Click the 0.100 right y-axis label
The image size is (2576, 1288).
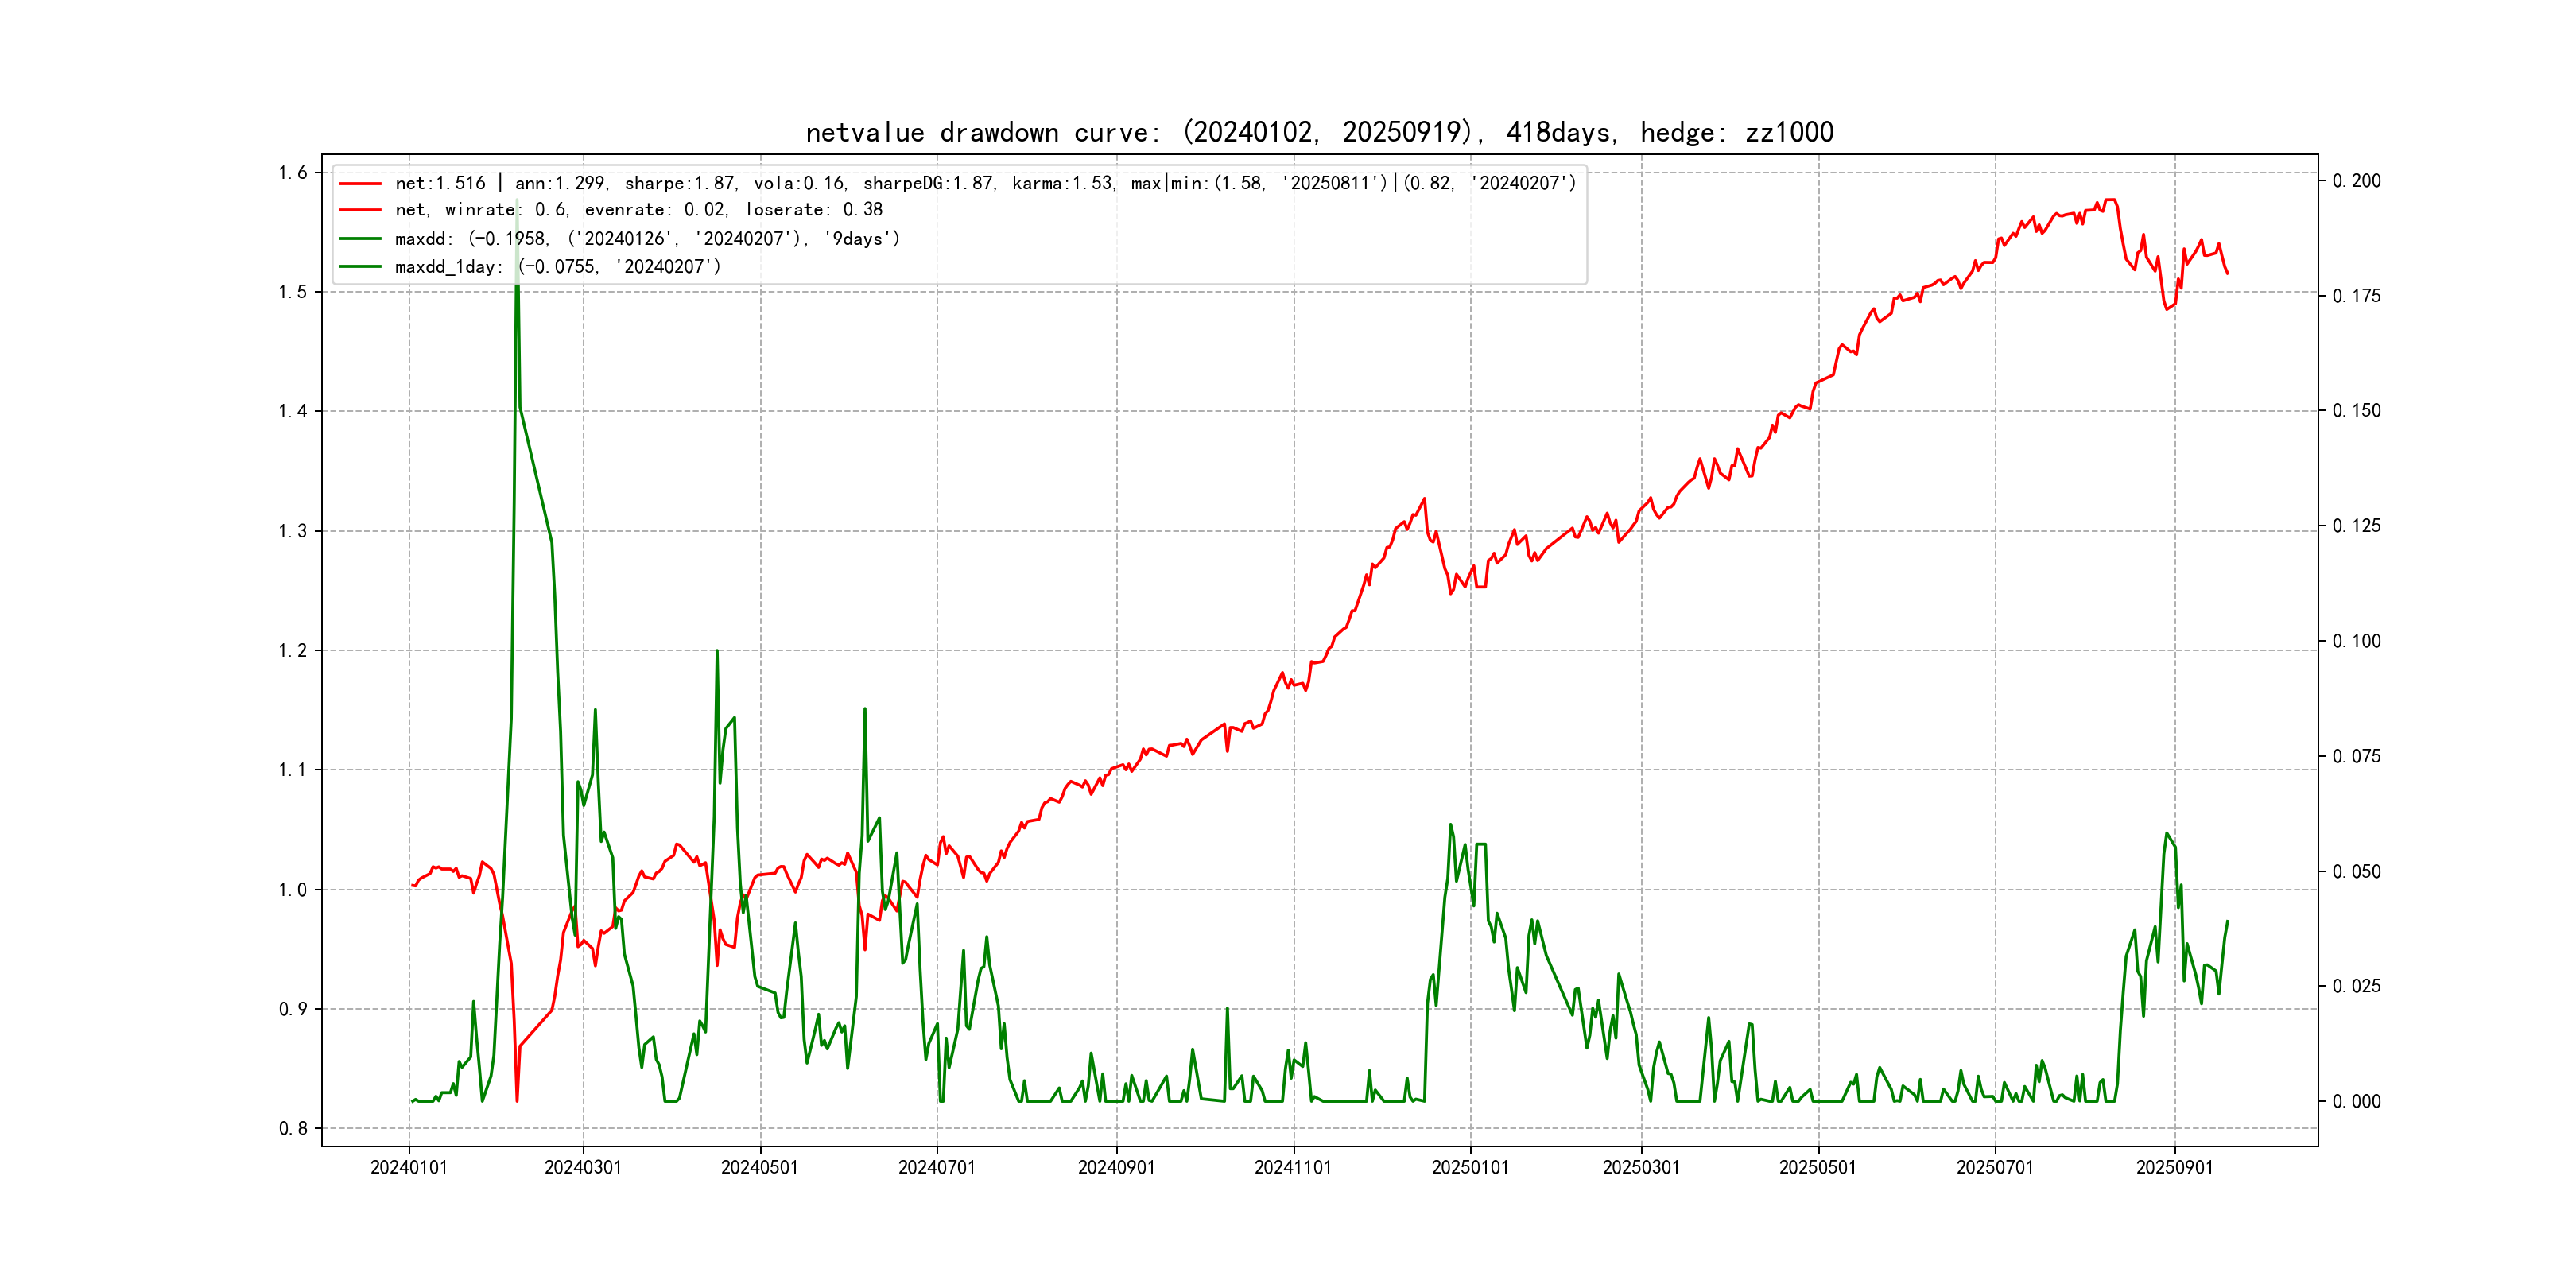[2356, 641]
